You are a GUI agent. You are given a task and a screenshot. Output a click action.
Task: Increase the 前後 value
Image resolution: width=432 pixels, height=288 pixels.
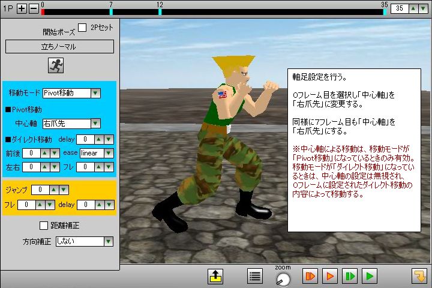(45, 153)
